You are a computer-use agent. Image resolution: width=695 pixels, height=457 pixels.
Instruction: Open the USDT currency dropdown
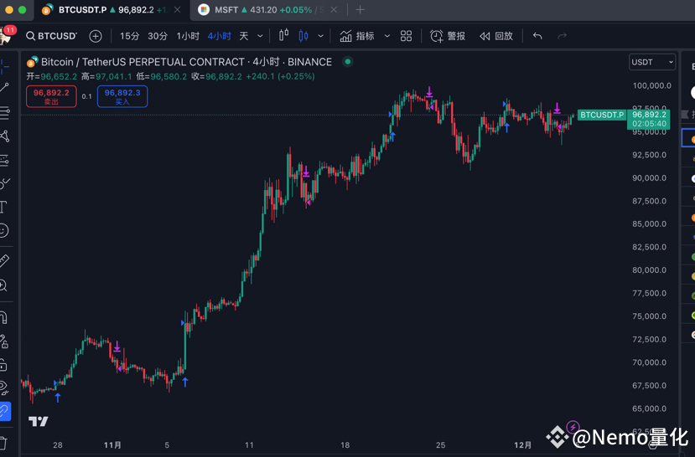coord(652,62)
